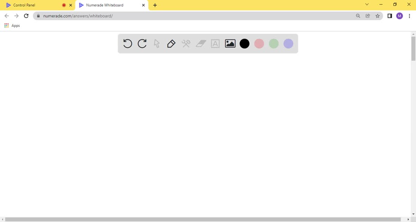Choose the black color swatch
This screenshot has width=416, height=222.
click(x=245, y=44)
